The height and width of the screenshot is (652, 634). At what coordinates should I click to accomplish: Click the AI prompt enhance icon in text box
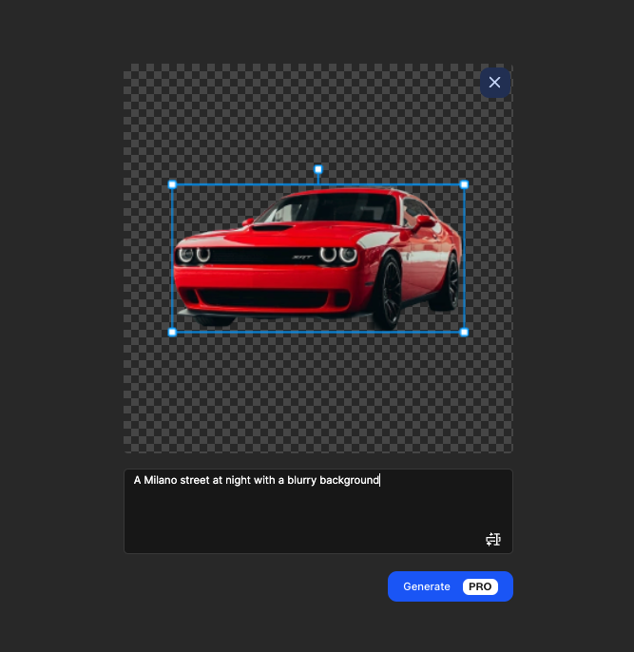492,539
